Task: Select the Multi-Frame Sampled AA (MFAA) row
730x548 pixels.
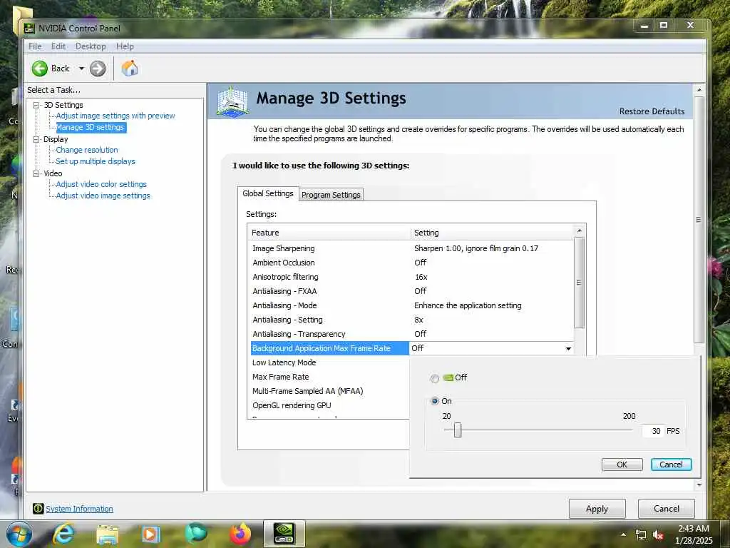Action: pyautogui.click(x=329, y=392)
